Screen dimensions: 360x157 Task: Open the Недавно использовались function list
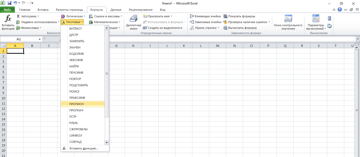[x=38, y=22]
